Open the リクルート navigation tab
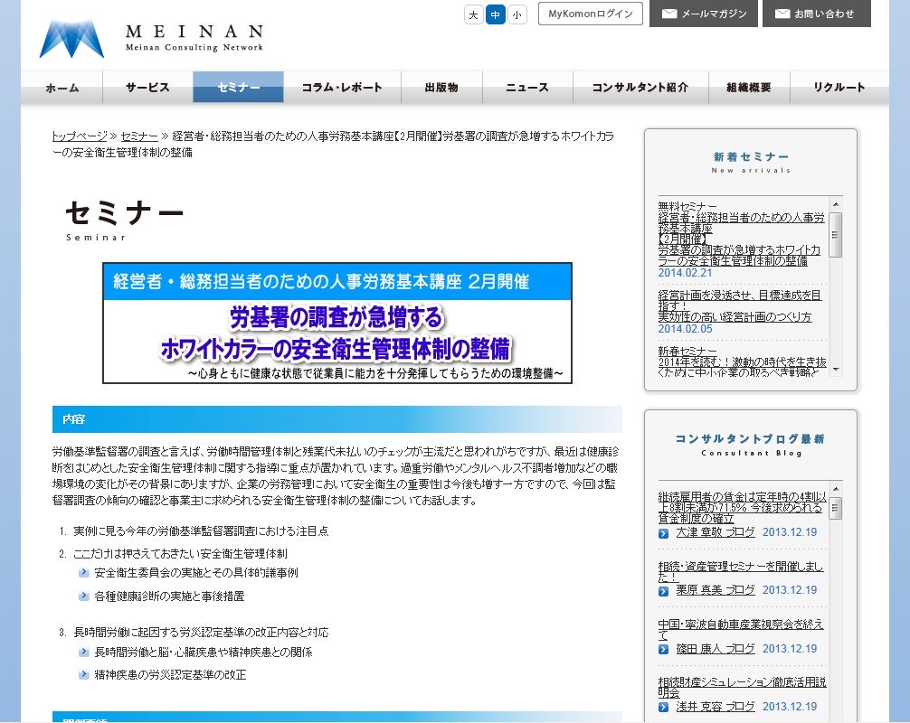 (839, 87)
